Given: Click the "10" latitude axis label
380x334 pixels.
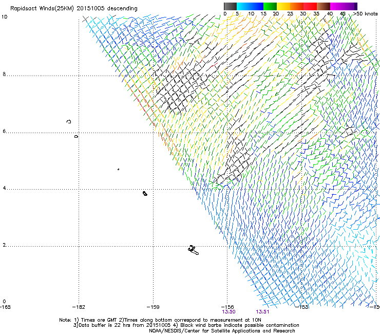Looking at the screenshot, I should [x=4, y=17].
